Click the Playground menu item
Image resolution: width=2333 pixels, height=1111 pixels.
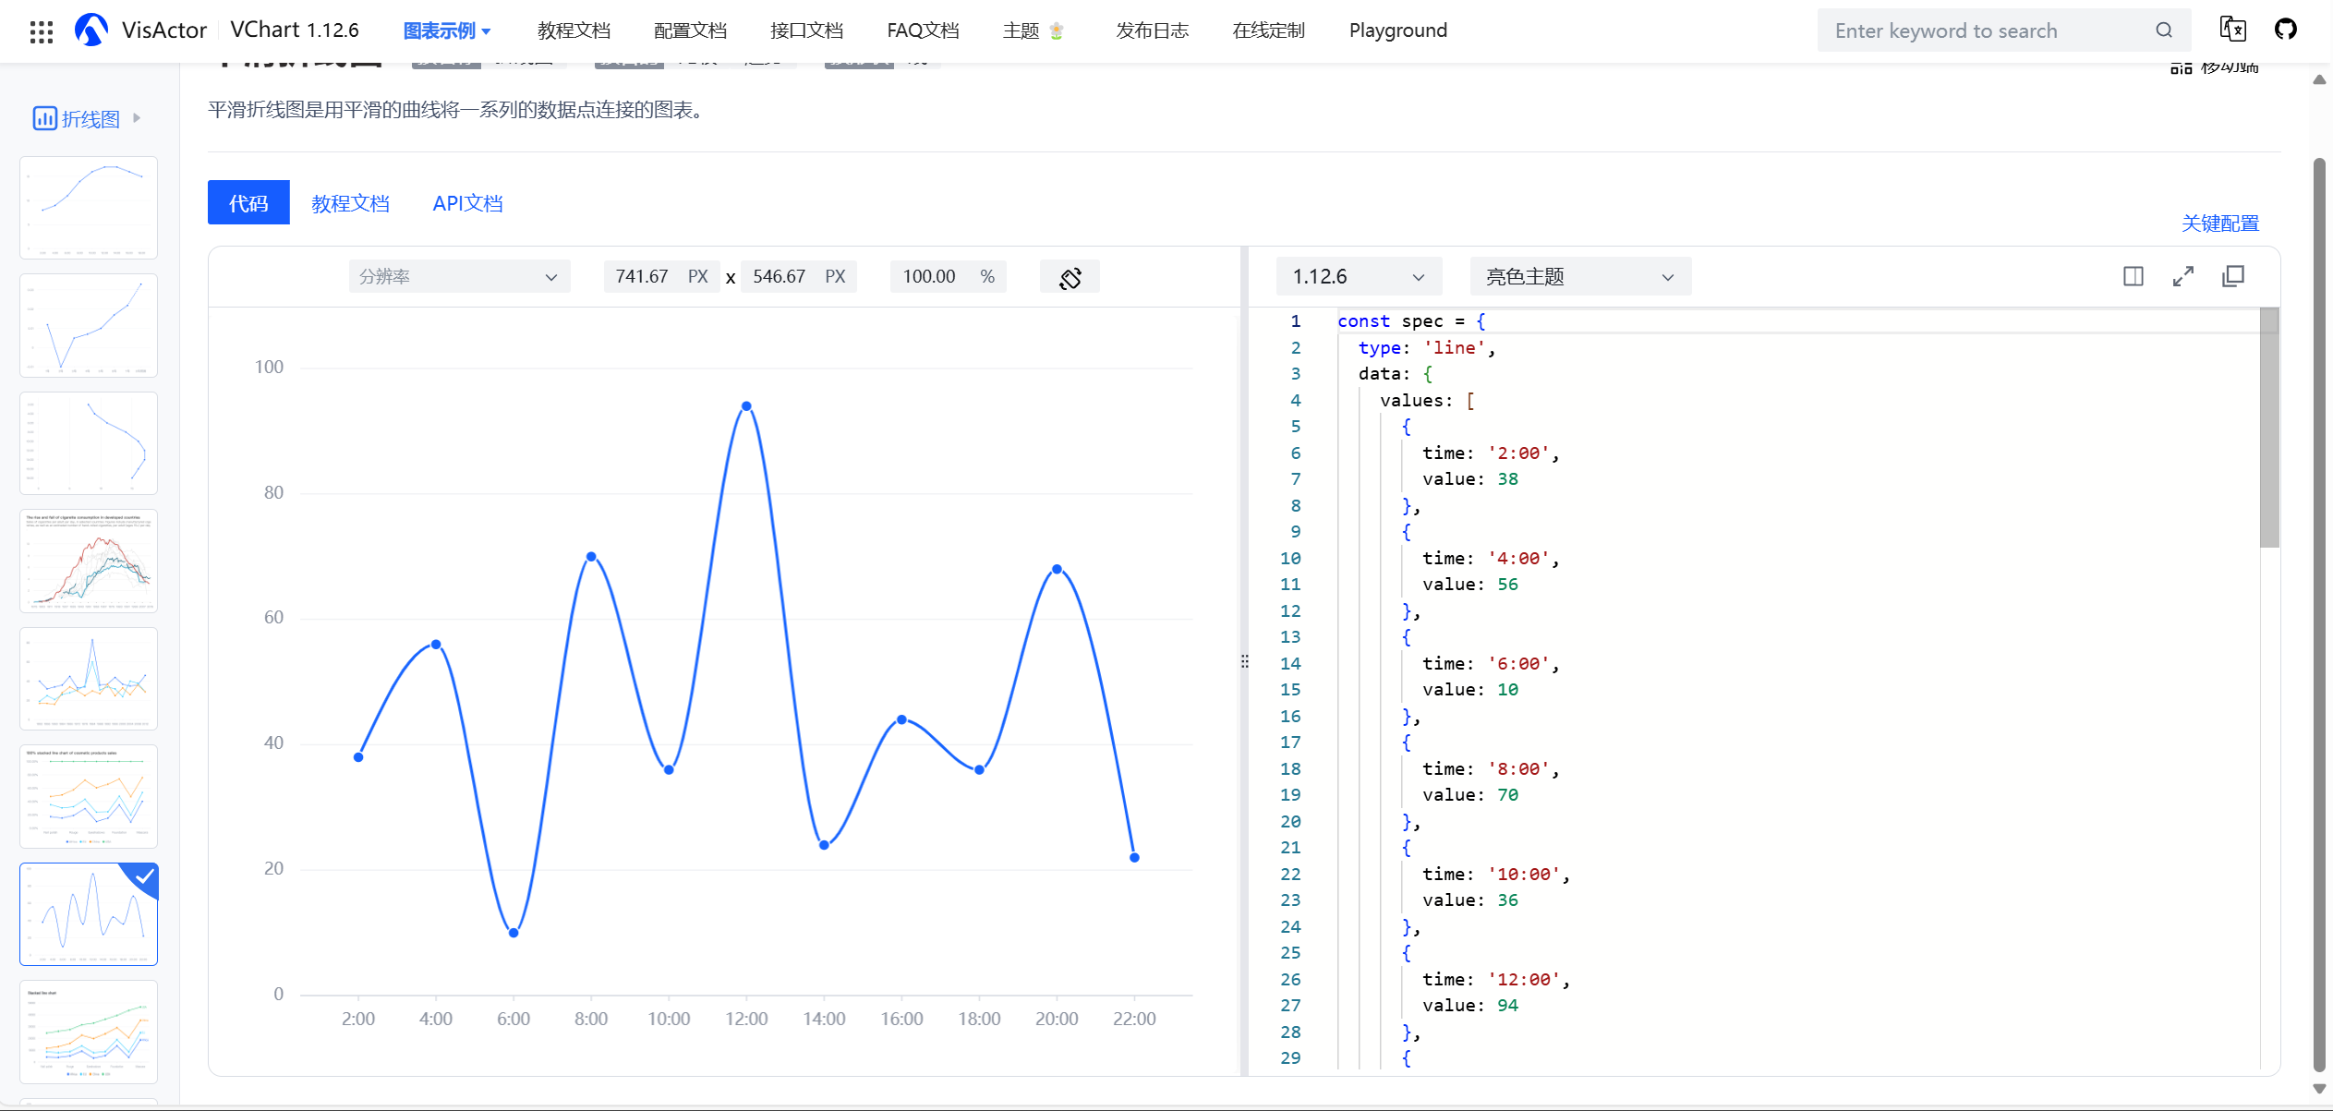1397,30
